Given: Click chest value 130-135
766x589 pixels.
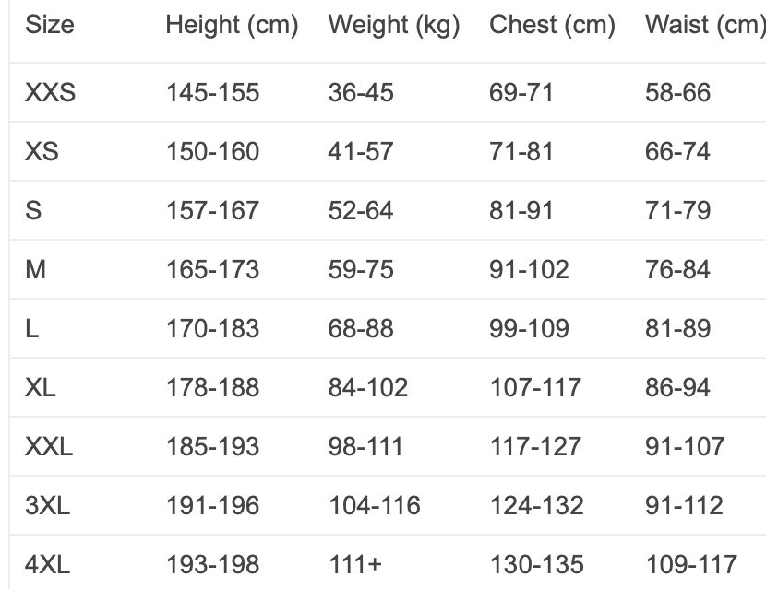Looking at the screenshot, I should click(x=536, y=564).
